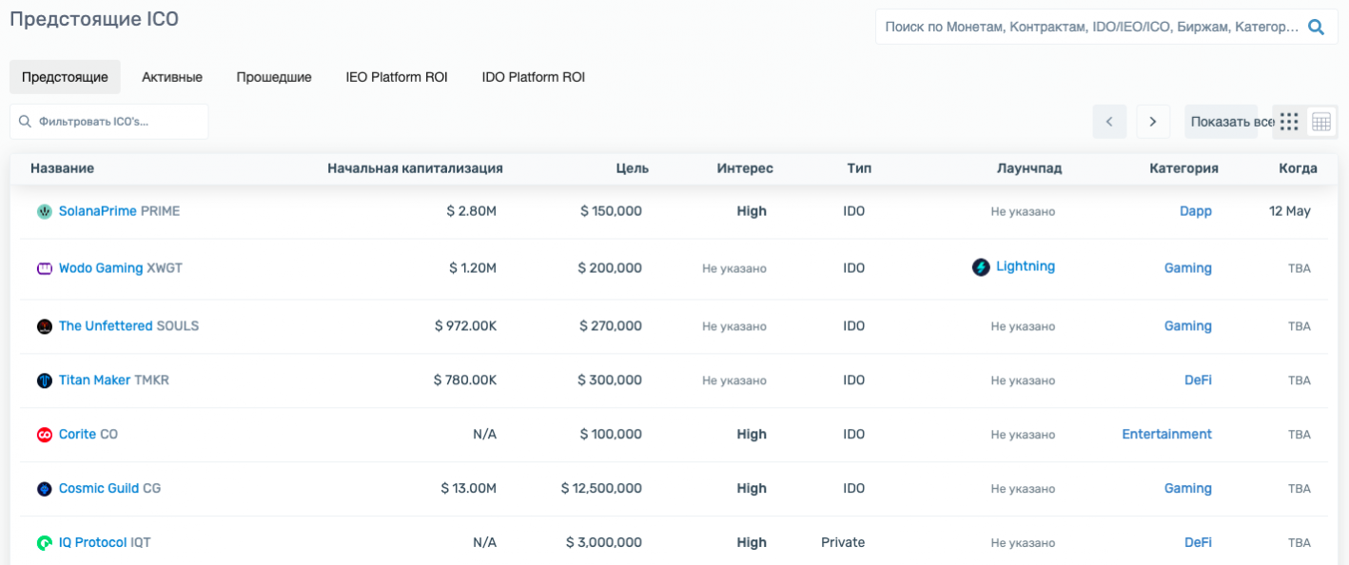Click the Предстоящие ICO page heading
The width and height of the screenshot is (1349, 565).
click(94, 19)
